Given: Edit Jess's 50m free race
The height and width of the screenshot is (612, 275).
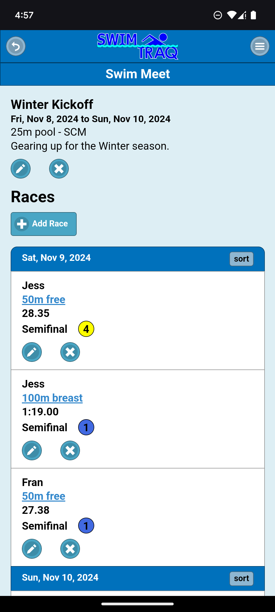Looking at the screenshot, I should click(x=32, y=352).
